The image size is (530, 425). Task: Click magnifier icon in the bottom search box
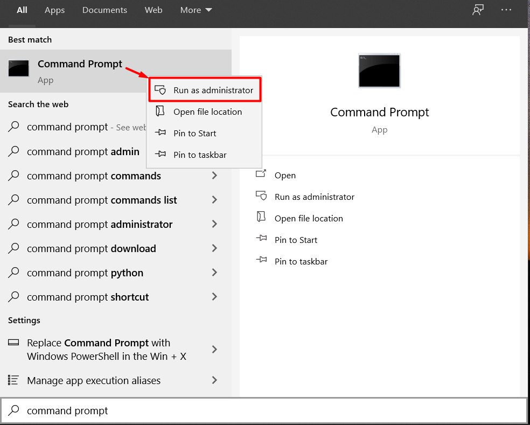(x=13, y=410)
